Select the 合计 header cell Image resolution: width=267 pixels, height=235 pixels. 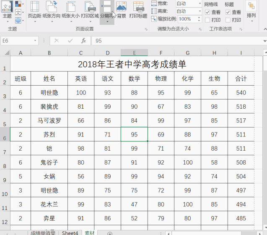click(241, 78)
